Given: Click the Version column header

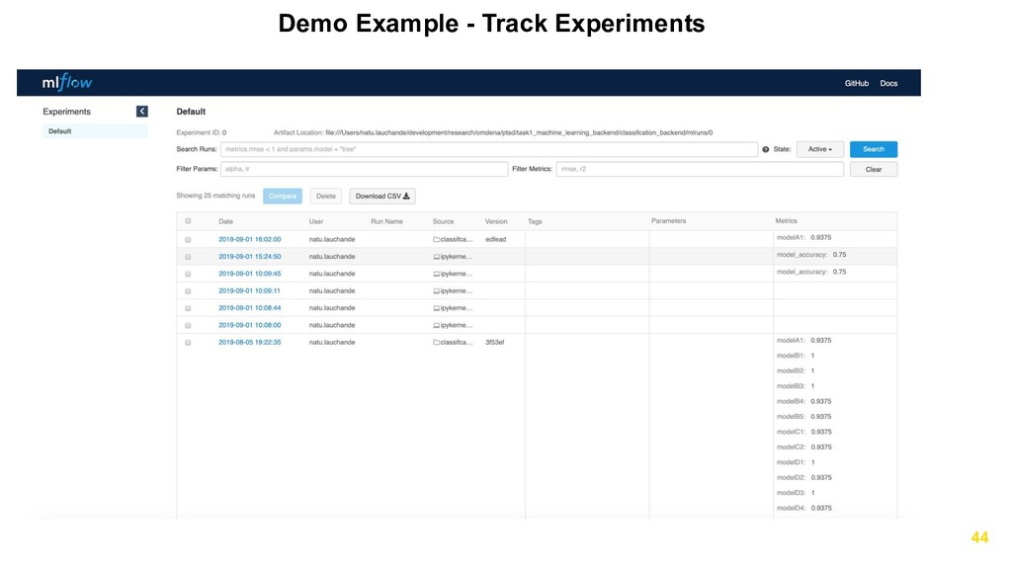Looking at the screenshot, I should pos(496,222).
